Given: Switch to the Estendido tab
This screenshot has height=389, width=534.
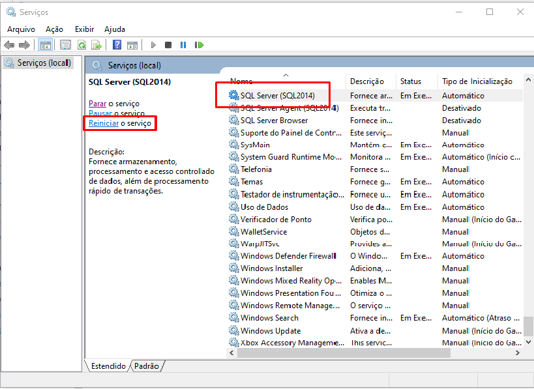Looking at the screenshot, I should [108, 366].
